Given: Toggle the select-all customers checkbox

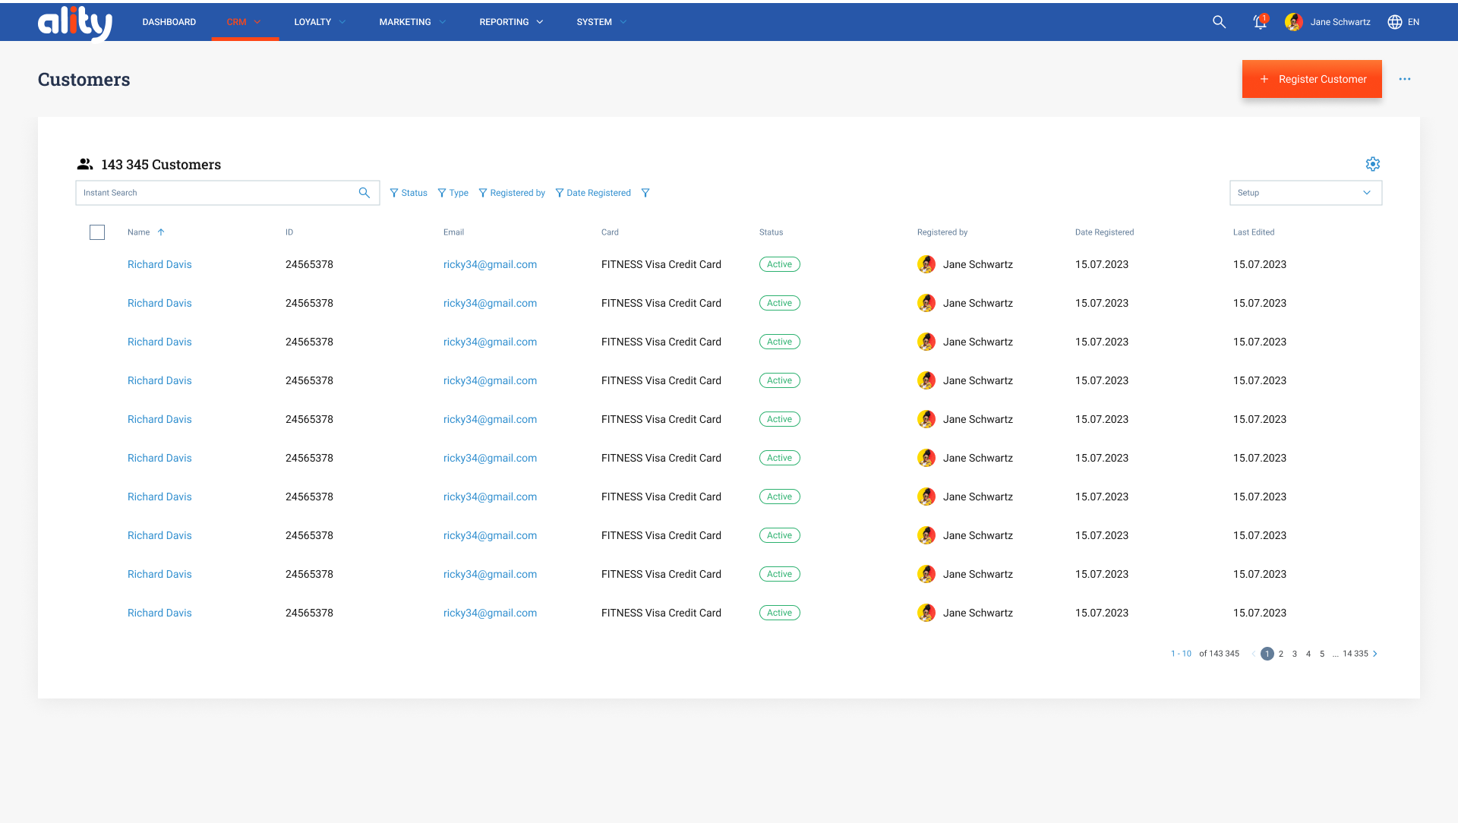Looking at the screenshot, I should [97, 232].
